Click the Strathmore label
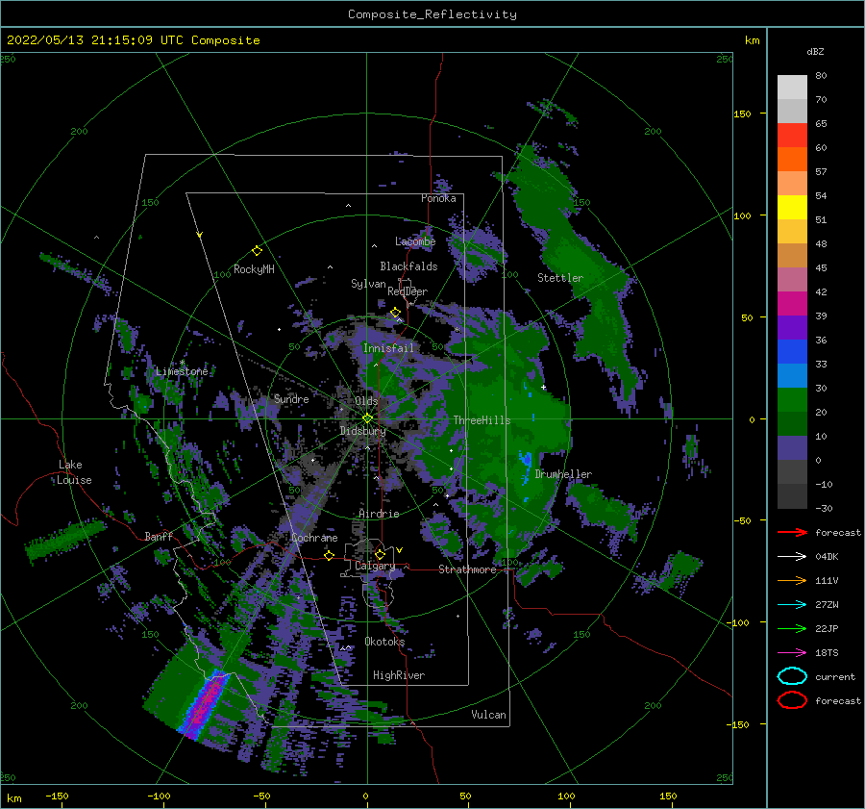 [x=467, y=569]
